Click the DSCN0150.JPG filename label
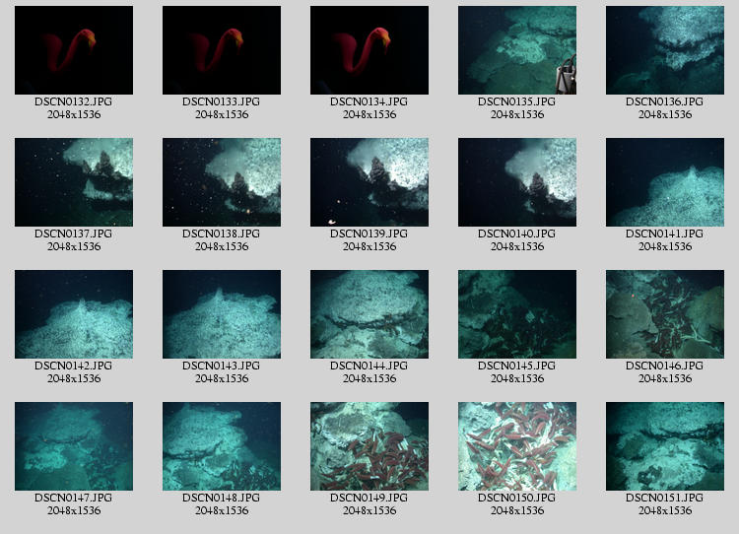 pos(516,499)
